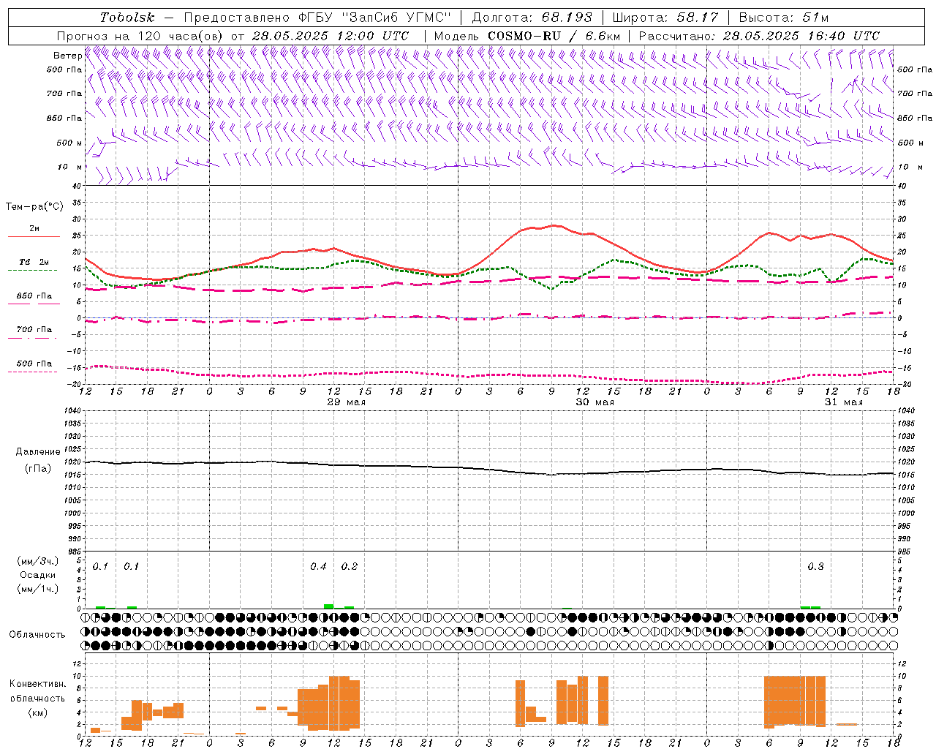Click the Давление panel label
Viewport: 936px width, 749px height.
tap(38, 452)
